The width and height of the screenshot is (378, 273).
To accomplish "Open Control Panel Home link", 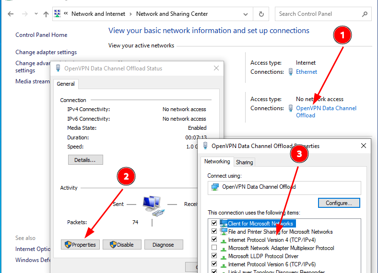I will (41, 35).
